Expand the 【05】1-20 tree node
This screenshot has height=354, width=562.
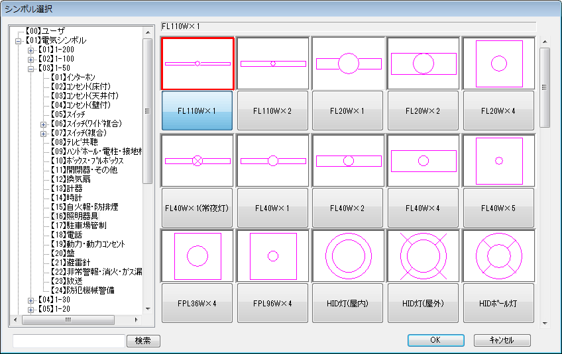(x=31, y=310)
